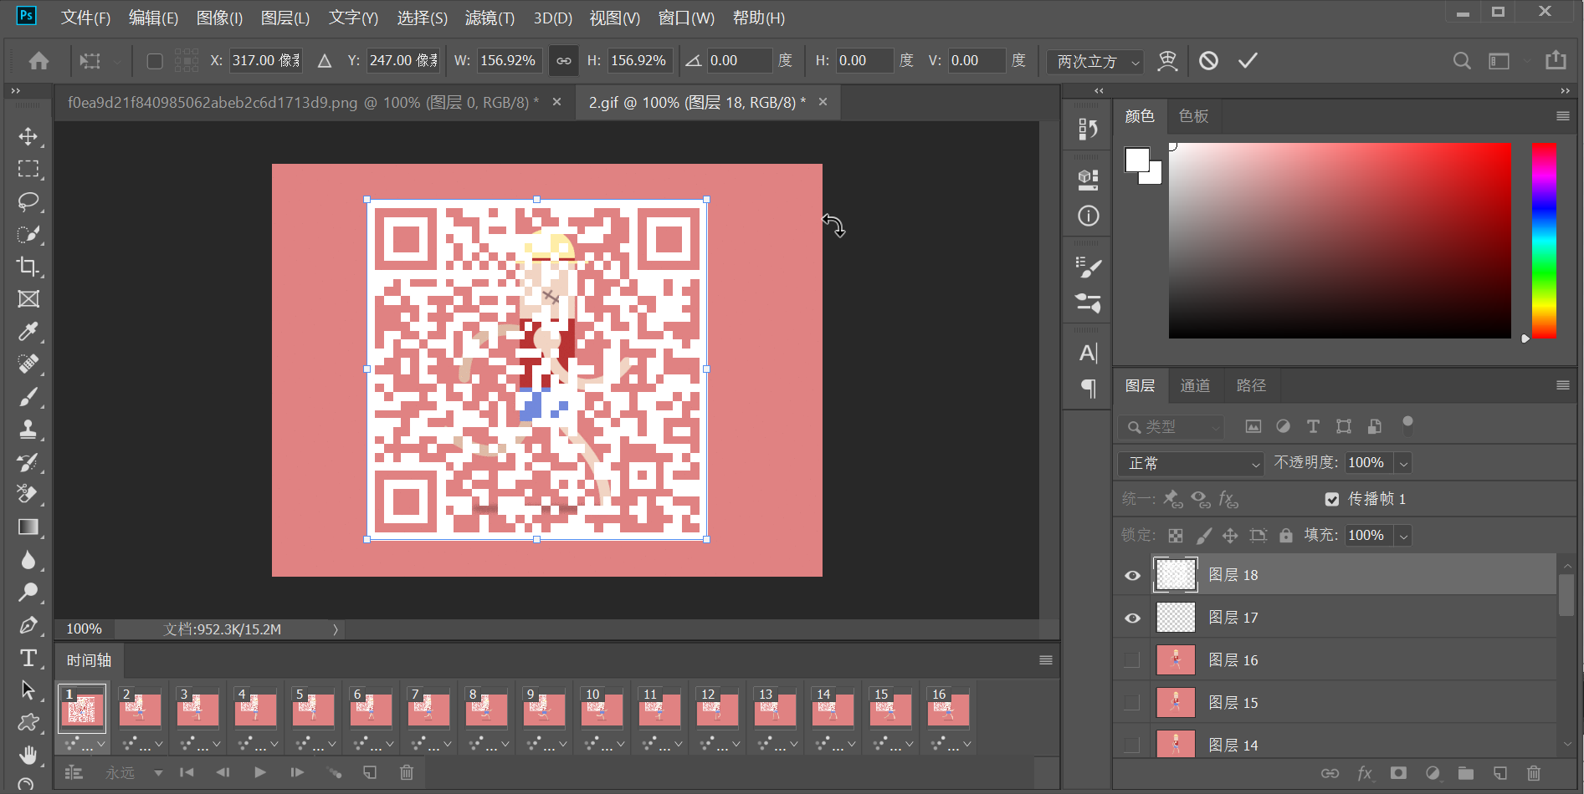This screenshot has height=794, width=1584.
Task: Open the timeline panel menu
Action: tap(1045, 660)
